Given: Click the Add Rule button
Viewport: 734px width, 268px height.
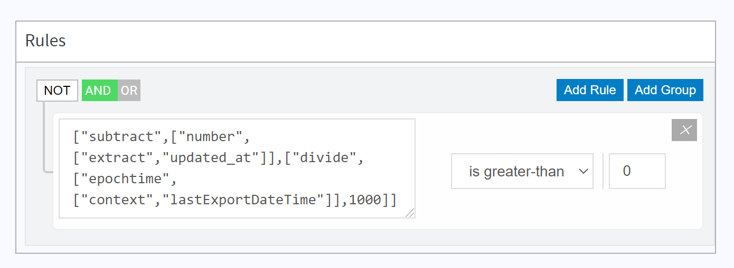Looking at the screenshot, I should pos(590,90).
